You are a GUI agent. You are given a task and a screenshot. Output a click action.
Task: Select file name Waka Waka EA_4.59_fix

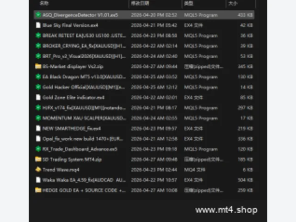[x=84, y=180]
